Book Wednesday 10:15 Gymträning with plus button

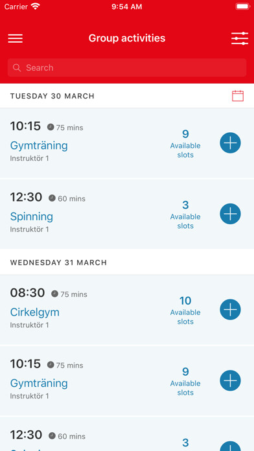point(230,380)
